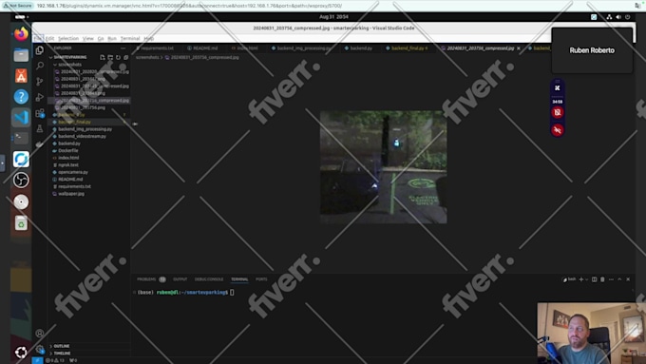Switch to the PROBLEMS panel tab
This screenshot has height=364, width=646.
point(151,279)
